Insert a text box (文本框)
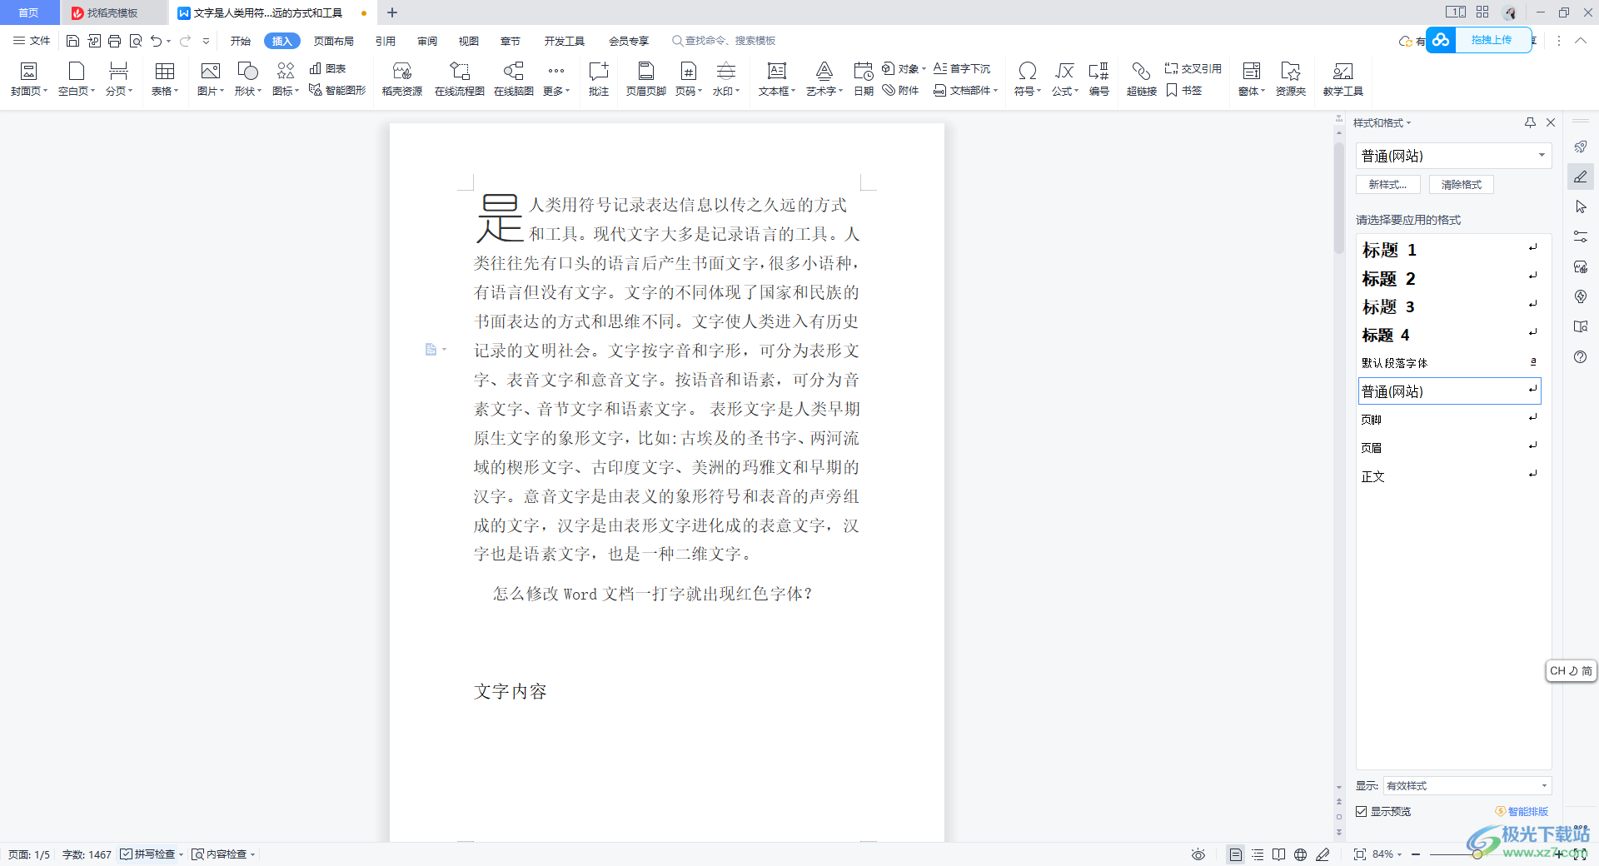1599x866 pixels. click(777, 79)
